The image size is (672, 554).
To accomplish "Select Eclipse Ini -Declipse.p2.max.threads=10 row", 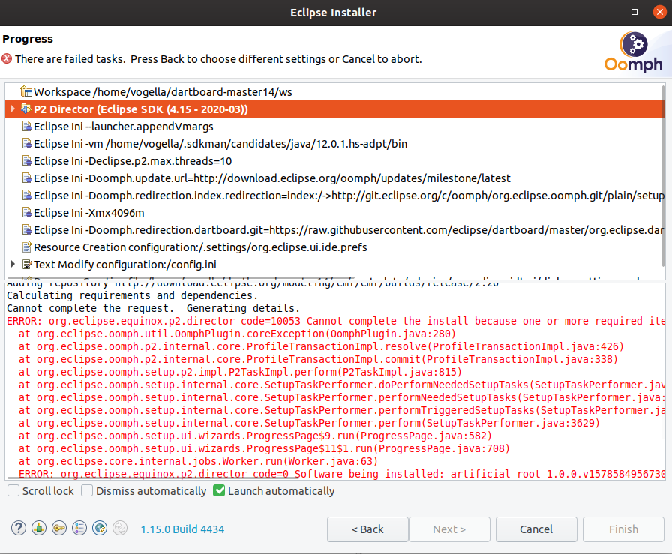I will click(x=334, y=161).
